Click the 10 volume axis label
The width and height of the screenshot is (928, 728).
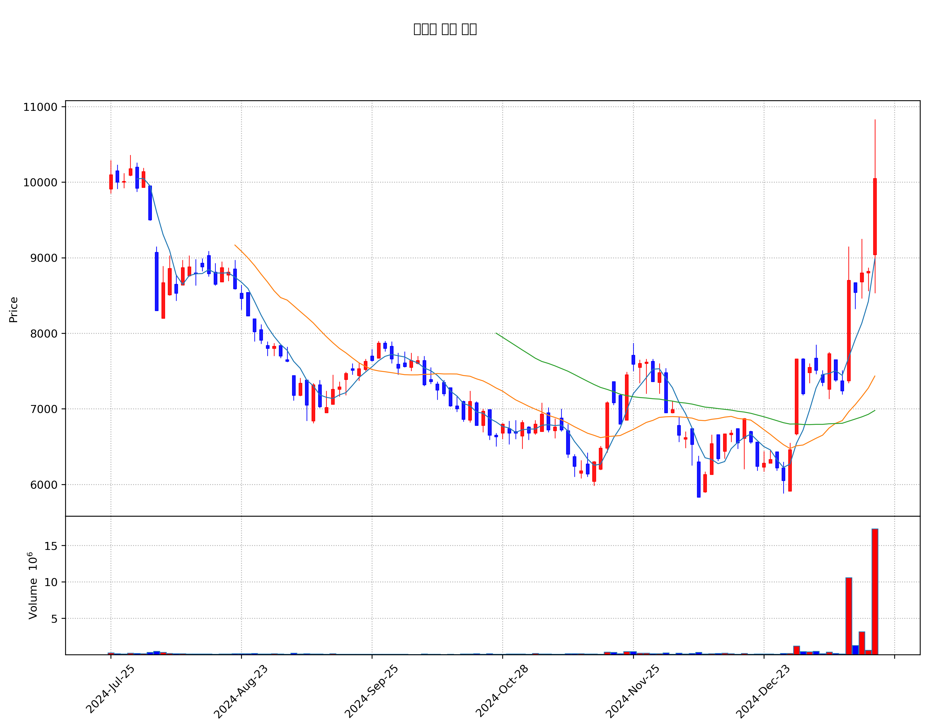point(51,582)
